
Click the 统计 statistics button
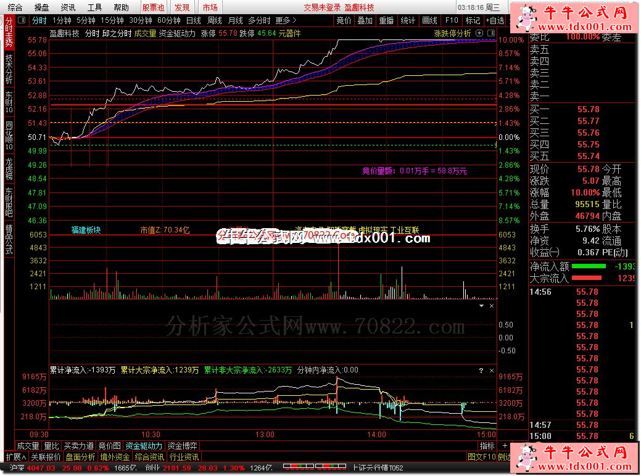click(x=408, y=20)
